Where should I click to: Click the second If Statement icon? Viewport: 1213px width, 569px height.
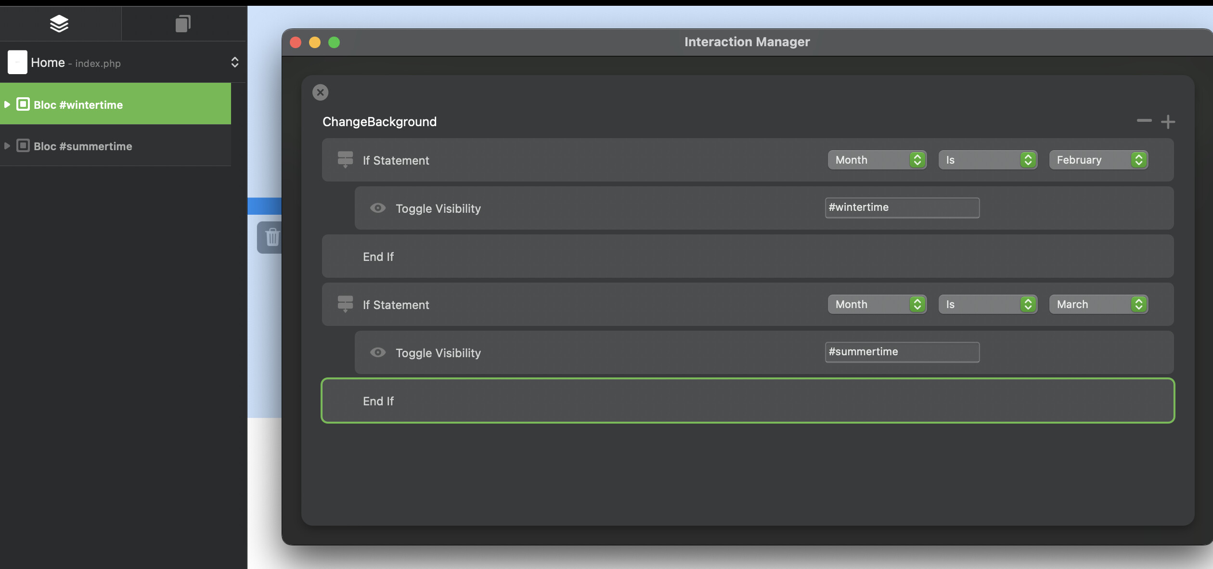(x=345, y=304)
